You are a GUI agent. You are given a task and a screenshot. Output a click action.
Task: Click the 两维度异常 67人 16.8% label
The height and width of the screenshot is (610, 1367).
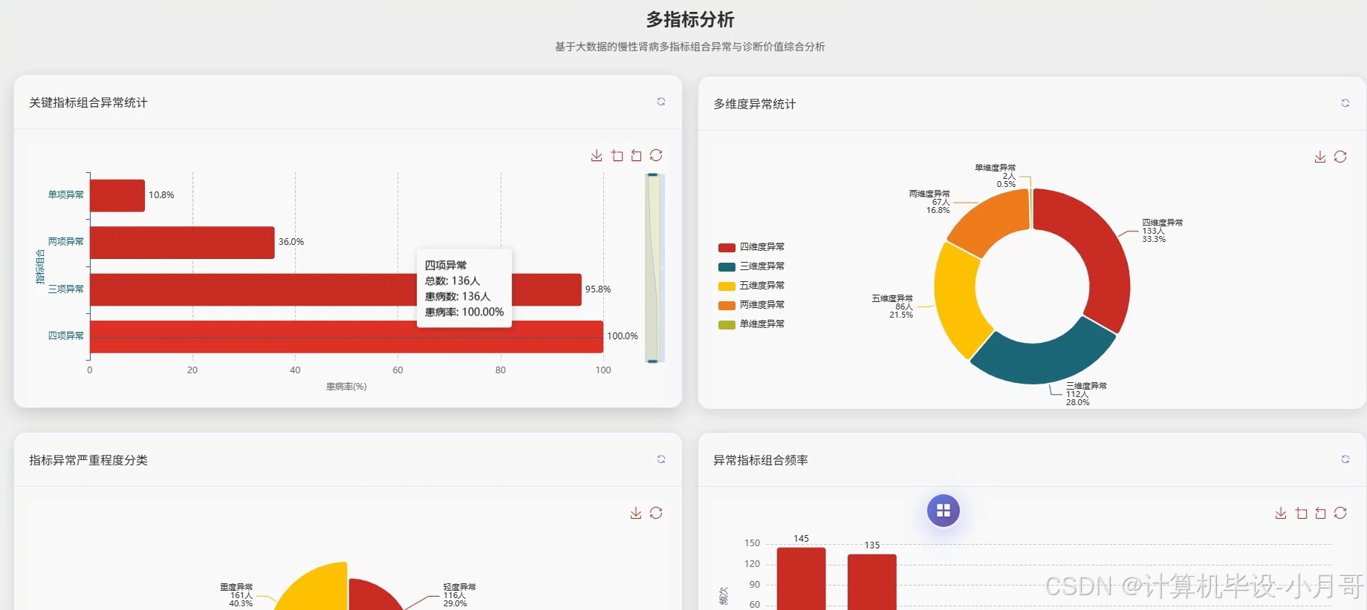tap(929, 202)
